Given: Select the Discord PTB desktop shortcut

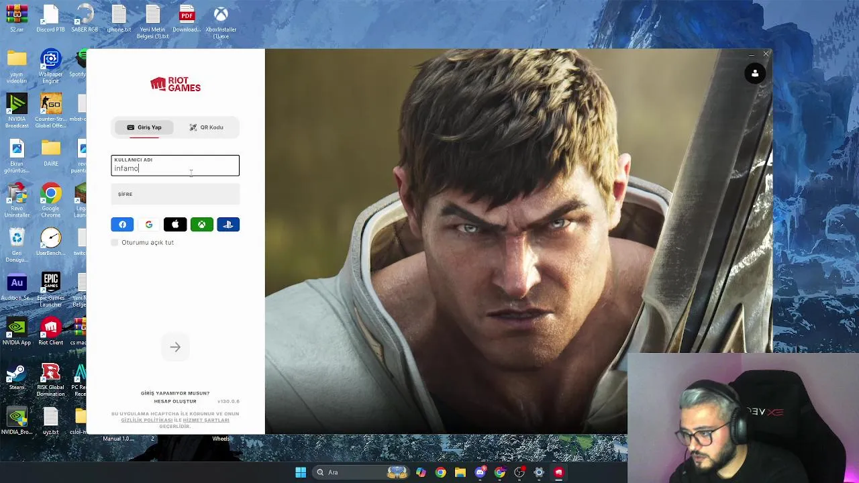Looking at the screenshot, I should pos(51,19).
